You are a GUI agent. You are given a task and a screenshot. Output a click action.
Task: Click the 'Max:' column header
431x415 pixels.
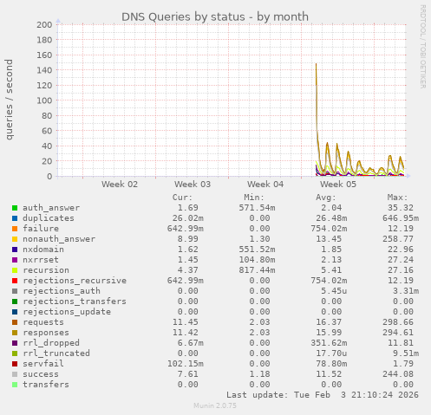coord(397,198)
